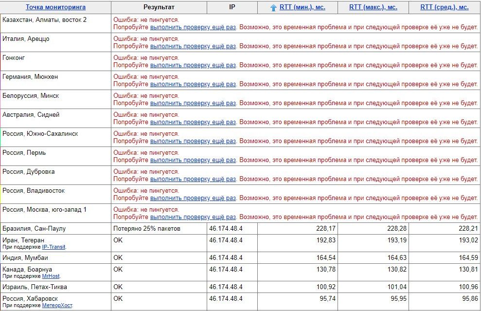Retry check link in Россия, Пермь row
The height and width of the screenshot is (311, 481).
click(x=193, y=160)
